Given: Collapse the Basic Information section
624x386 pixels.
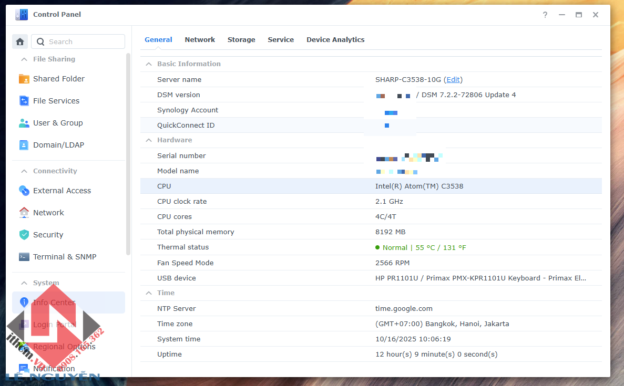Looking at the screenshot, I should point(149,64).
